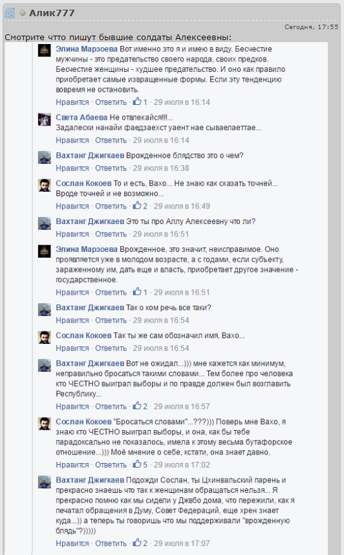The image size is (344, 555).
Task: Open Вахтанг Джигкаев's avatar on 16:38 comment
Action: click(x=45, y=157)
